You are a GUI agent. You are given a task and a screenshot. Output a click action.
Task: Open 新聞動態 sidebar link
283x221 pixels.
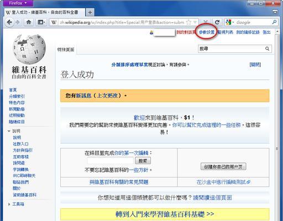(17, 109)
